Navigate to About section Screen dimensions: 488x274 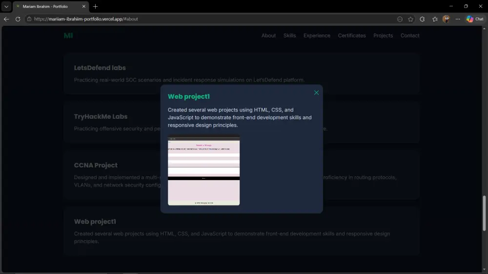point(268,36)
